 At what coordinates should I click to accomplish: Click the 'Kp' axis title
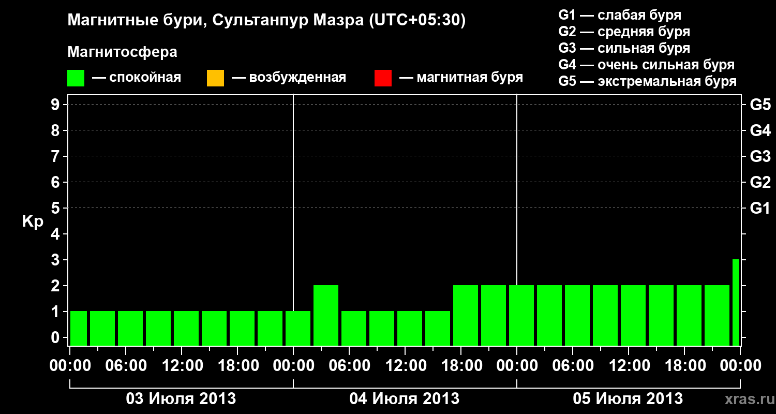click(x=33, y=221)
